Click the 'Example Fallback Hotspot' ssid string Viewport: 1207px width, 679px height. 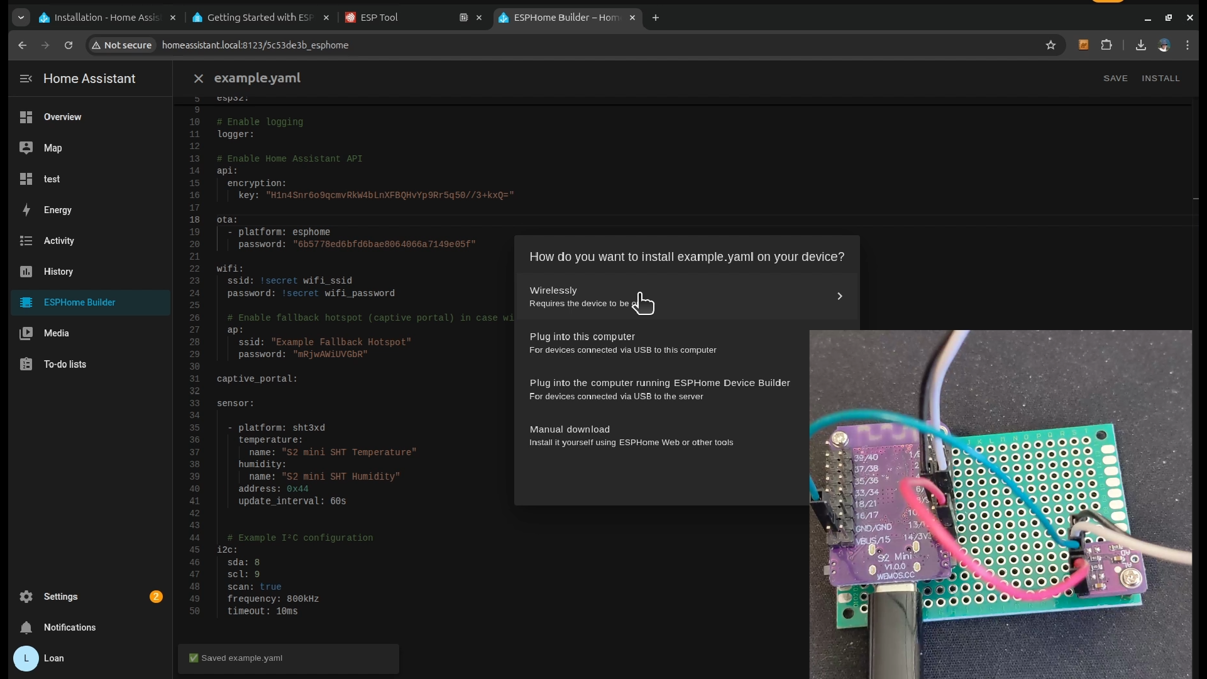(341, 342)
